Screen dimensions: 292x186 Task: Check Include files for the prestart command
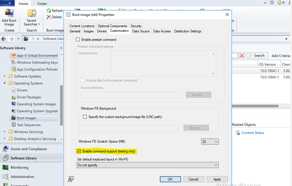click(x=82, y=80)
